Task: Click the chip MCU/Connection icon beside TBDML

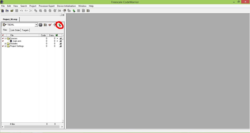Action: click(x=41, y=25)
